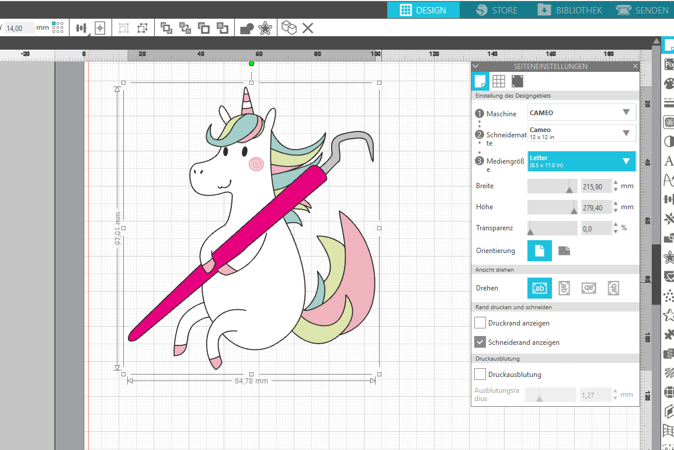The width and height of the screenshot is (674, 450).
Task: Open the grid settings tab in Seiteneinstellungen
Action: coord(498,81)
